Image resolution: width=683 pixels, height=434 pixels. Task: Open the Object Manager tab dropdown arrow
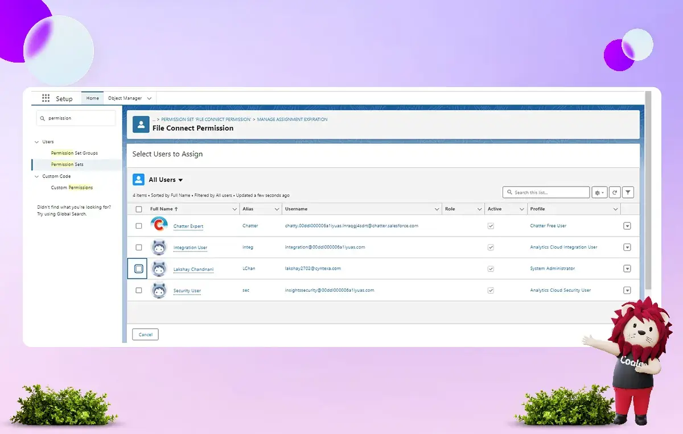(149, 98)
